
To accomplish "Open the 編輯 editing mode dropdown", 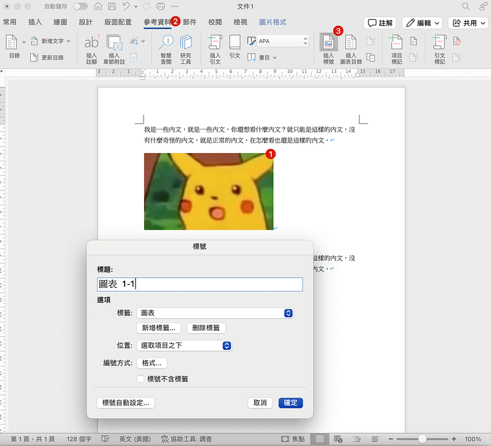I will pos(422,23).
